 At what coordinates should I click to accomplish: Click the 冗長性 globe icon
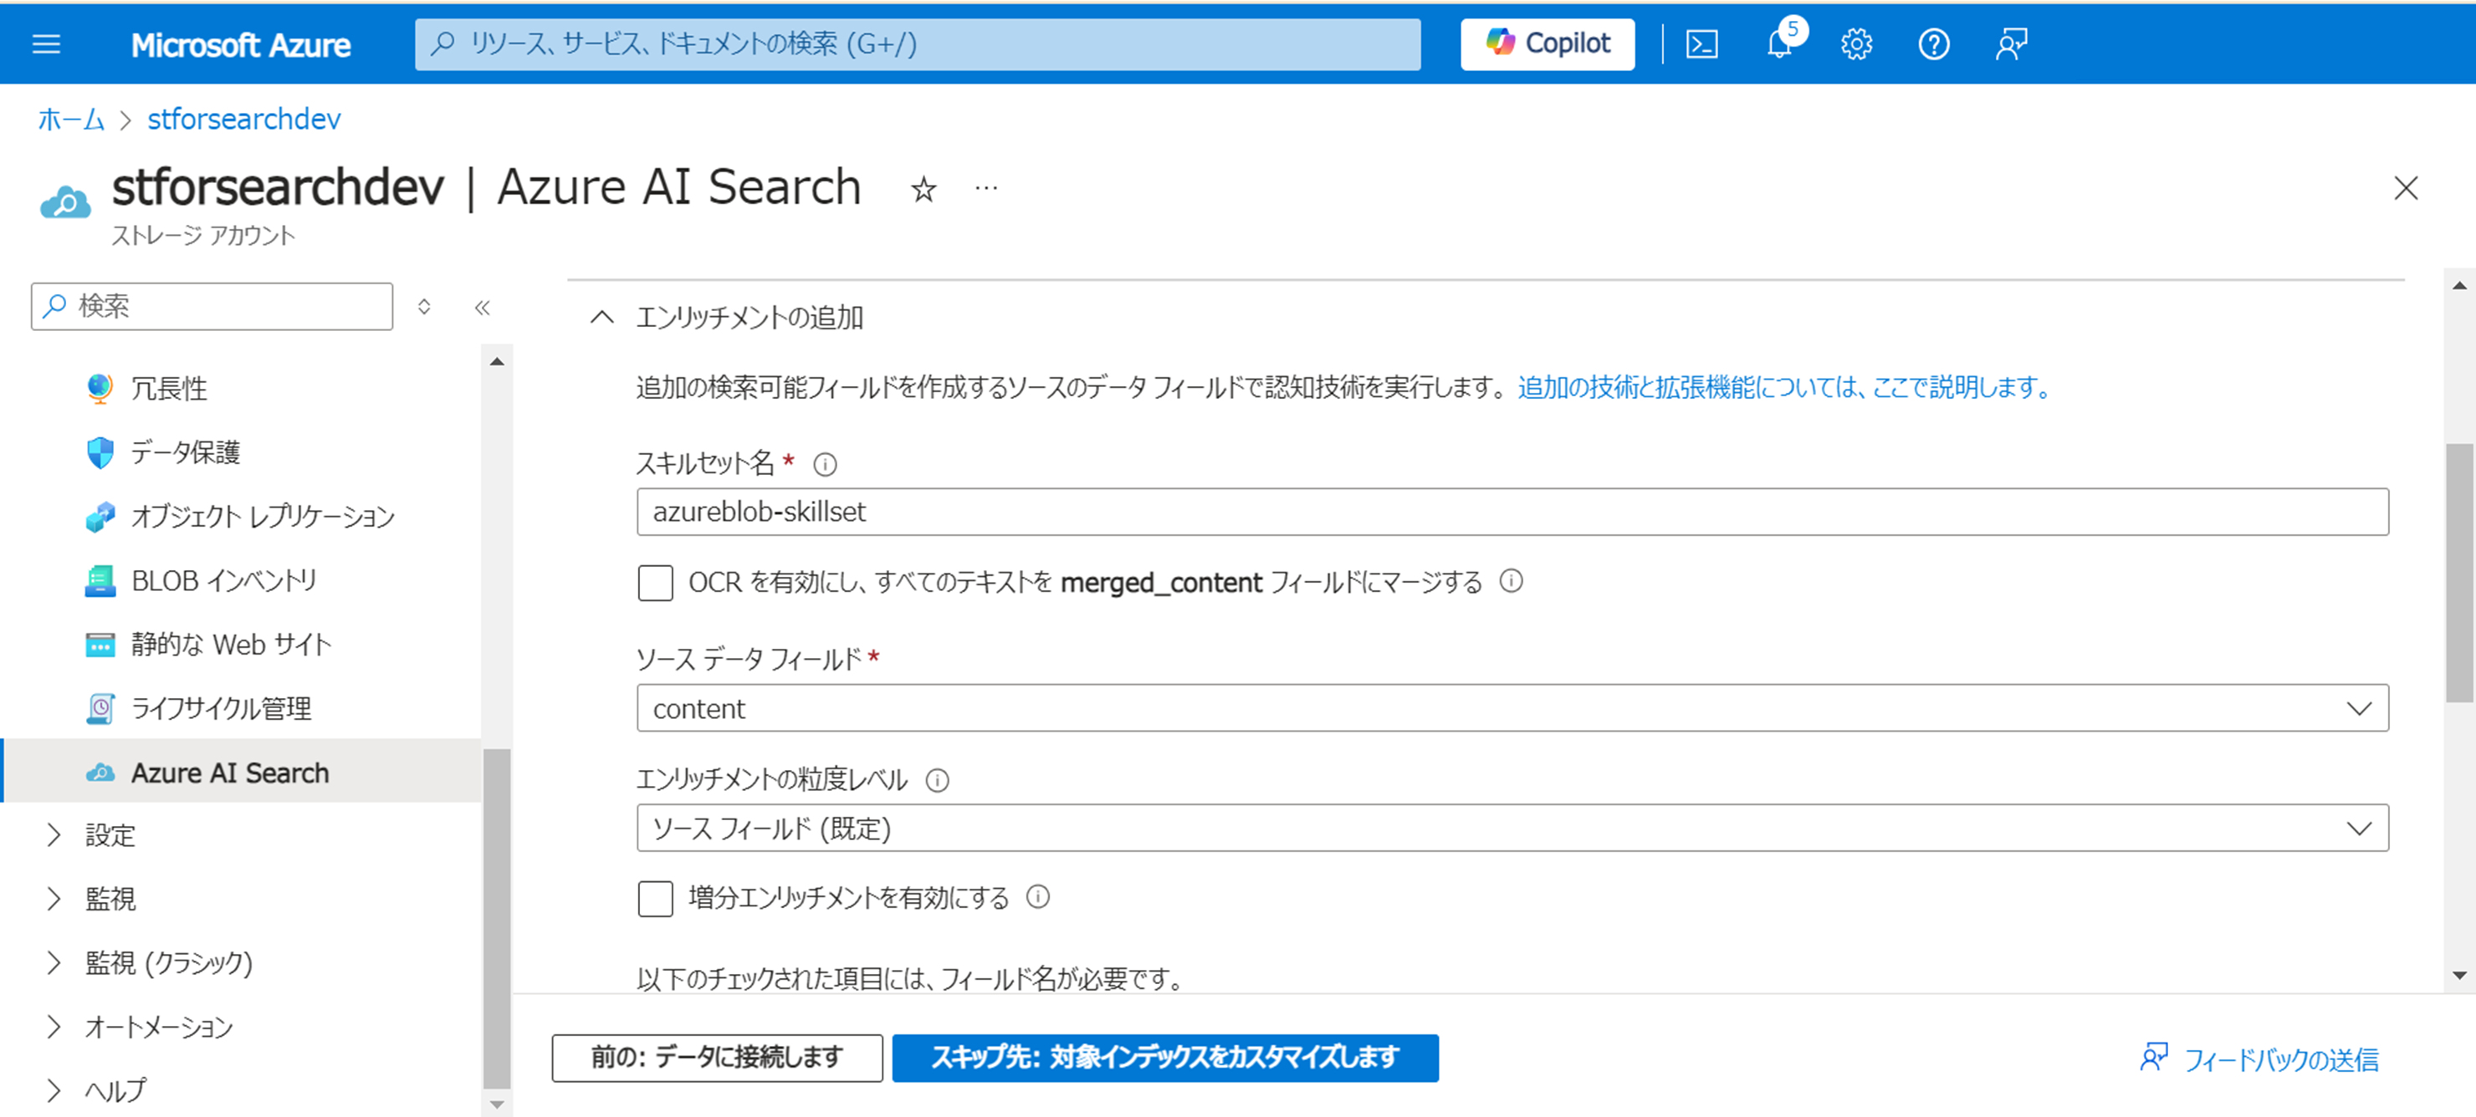pos(100,388)
